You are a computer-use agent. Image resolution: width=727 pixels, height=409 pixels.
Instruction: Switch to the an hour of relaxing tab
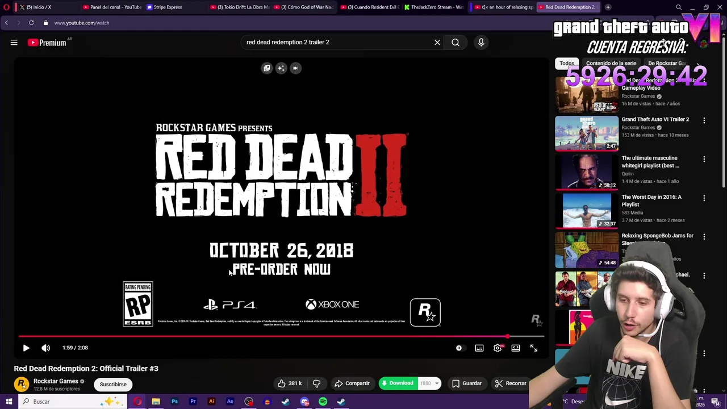pos(503,7)
